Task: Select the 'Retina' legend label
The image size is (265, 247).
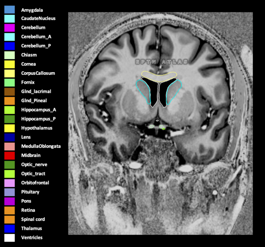Action: coord(28,210)
